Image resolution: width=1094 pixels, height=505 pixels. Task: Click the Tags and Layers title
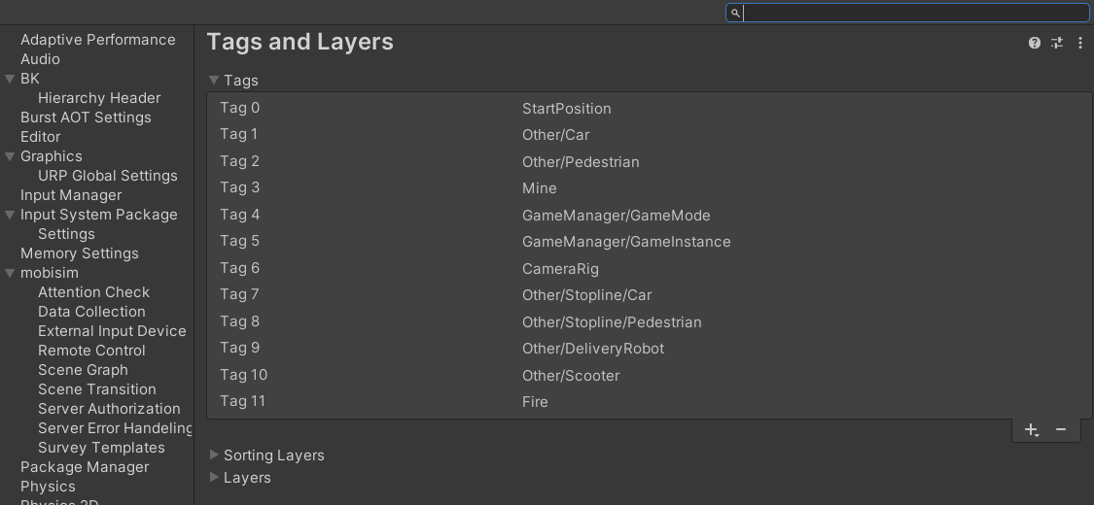coord(300,42)
